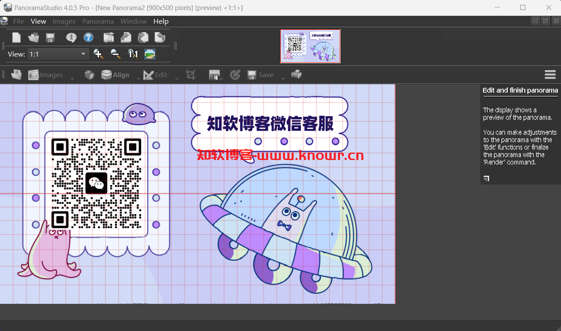
Task: Click the 'Edit and finish panorama' heading
Action: point(520,90)
